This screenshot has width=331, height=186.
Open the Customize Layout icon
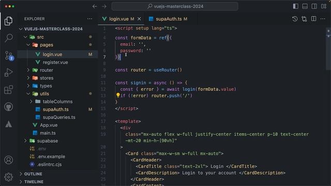[x=324, y=6]
